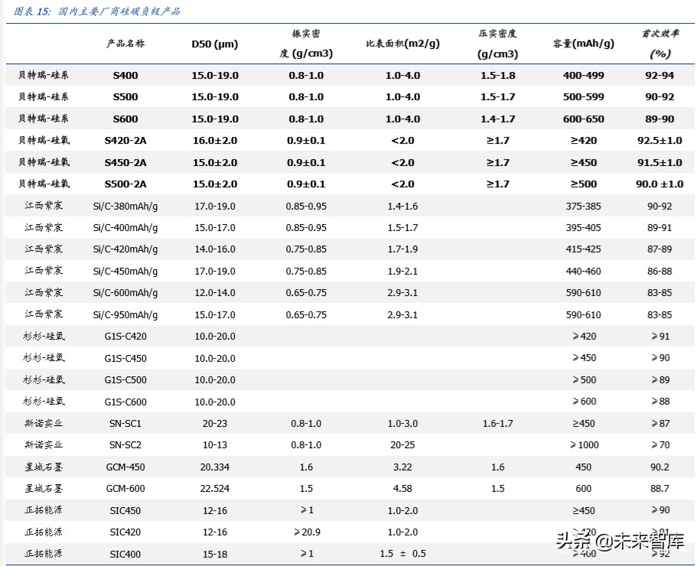Select surface area value '4.58'

(x=402, y=488)
